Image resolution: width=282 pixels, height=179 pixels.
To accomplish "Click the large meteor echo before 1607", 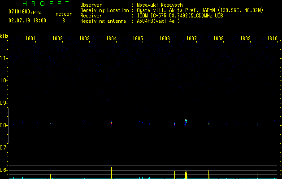I will (x=186, y=122).
